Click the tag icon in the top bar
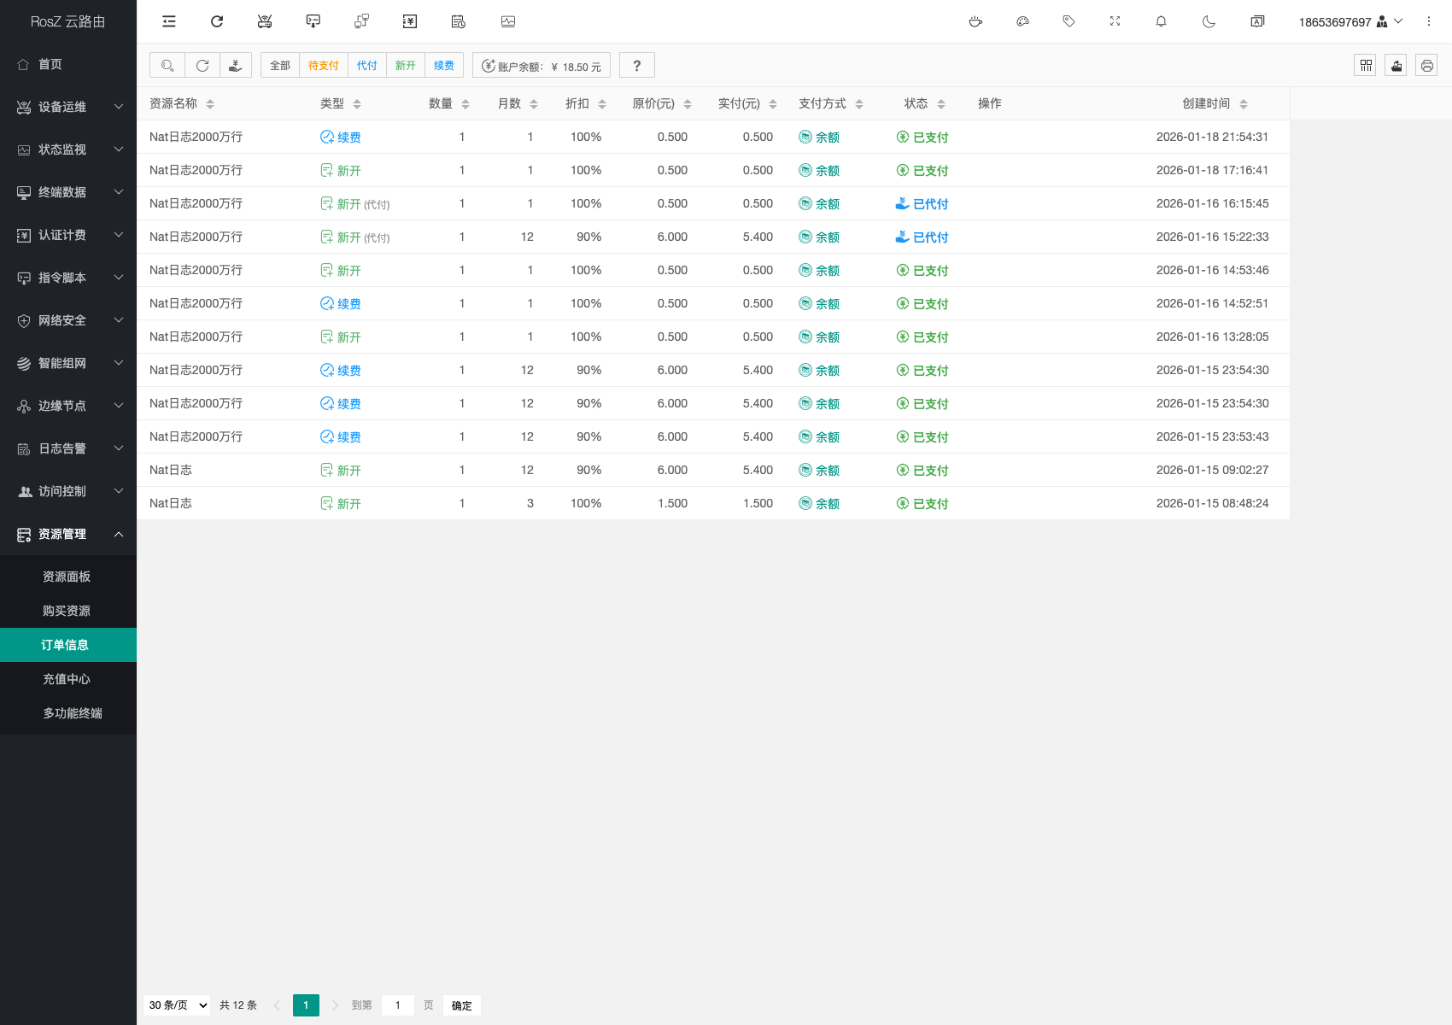 coord(1069,21)
